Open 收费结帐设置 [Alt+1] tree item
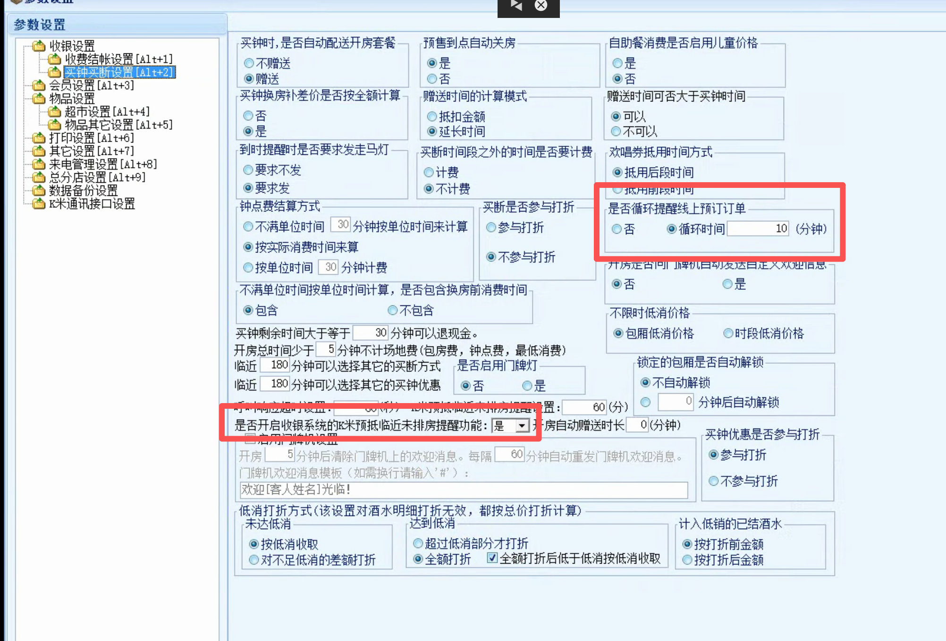This screenshot has height=641, width=946. [x=118, y=59]
